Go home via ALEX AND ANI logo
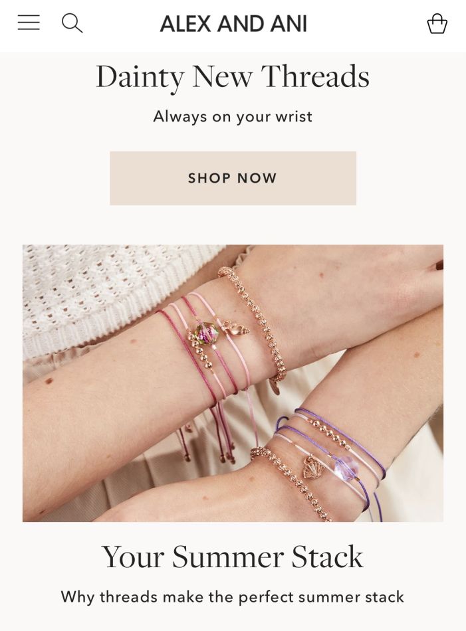 point(233,24)
